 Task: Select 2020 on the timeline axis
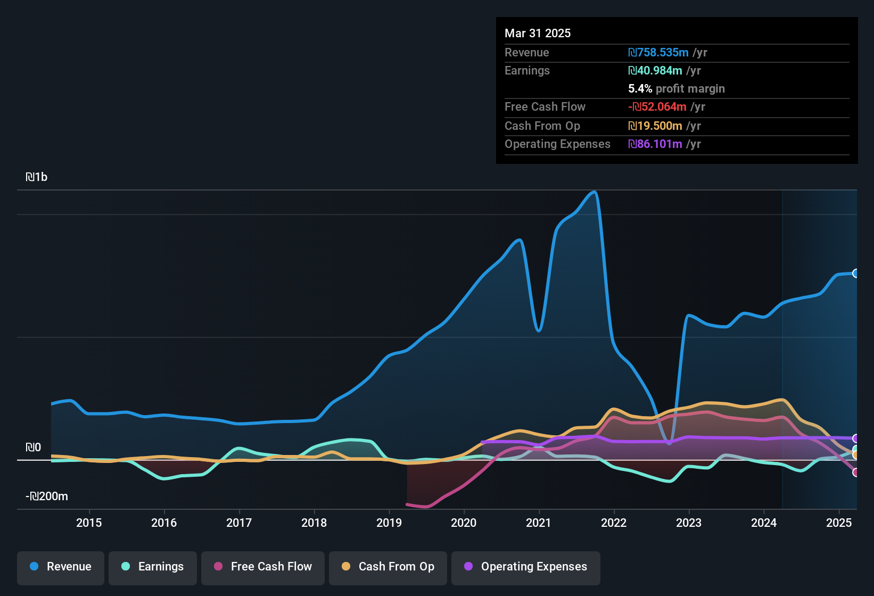464,523
